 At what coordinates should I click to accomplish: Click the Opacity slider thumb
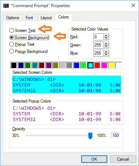(x=90, y=136)
